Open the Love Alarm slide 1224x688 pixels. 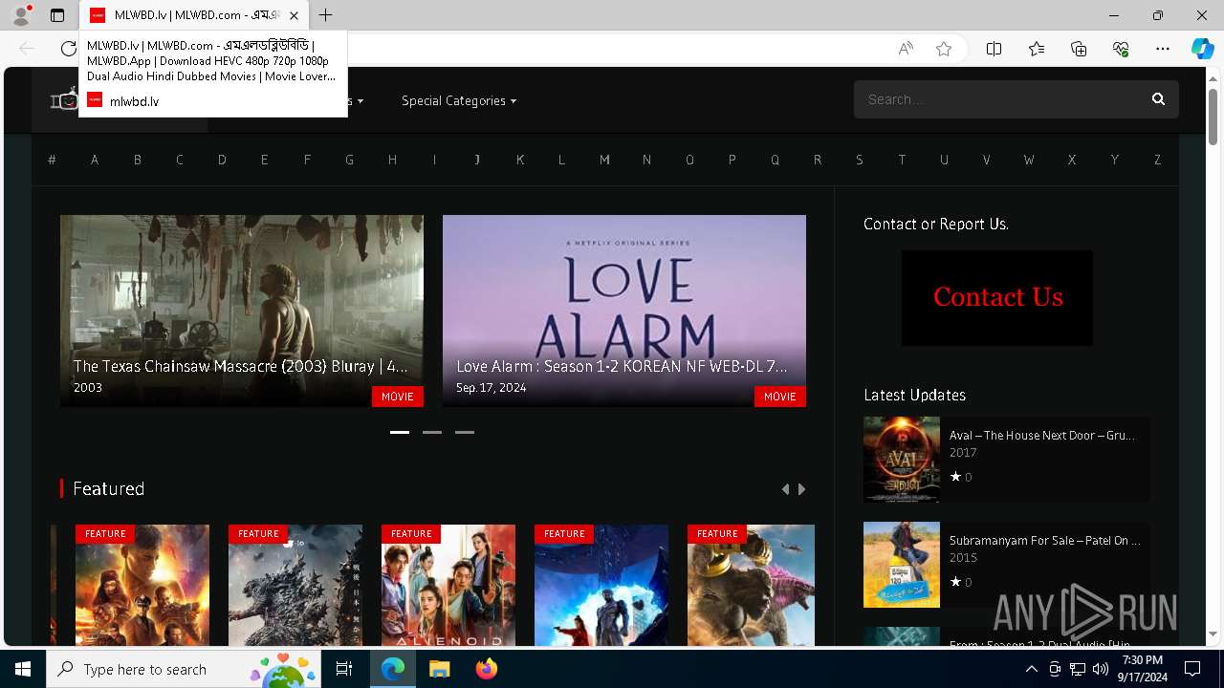(624, 311)
